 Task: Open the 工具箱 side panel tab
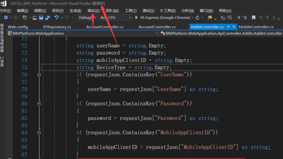pos(2,61)
